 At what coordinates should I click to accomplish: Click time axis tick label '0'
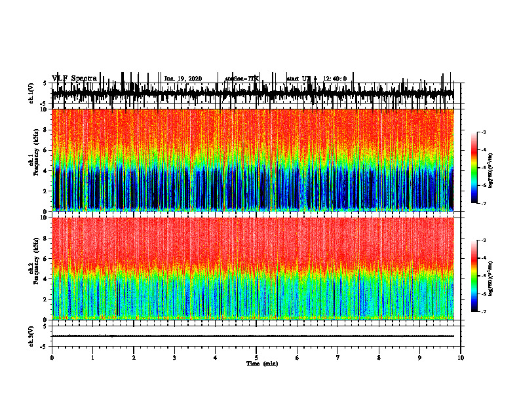(x=52, y=358)
